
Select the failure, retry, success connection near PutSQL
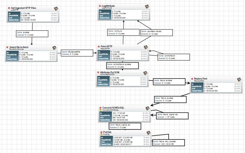pyautogui.click(x=168, y=142)
